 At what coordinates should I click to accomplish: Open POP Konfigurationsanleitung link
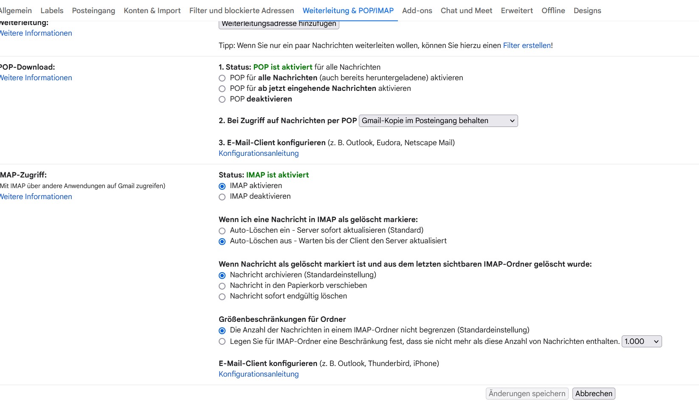point(259,153)
